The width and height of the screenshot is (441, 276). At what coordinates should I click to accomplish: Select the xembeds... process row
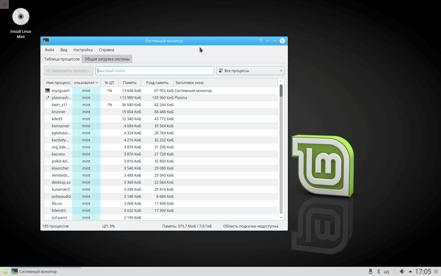pyautogui.click(x=161, y=175)
